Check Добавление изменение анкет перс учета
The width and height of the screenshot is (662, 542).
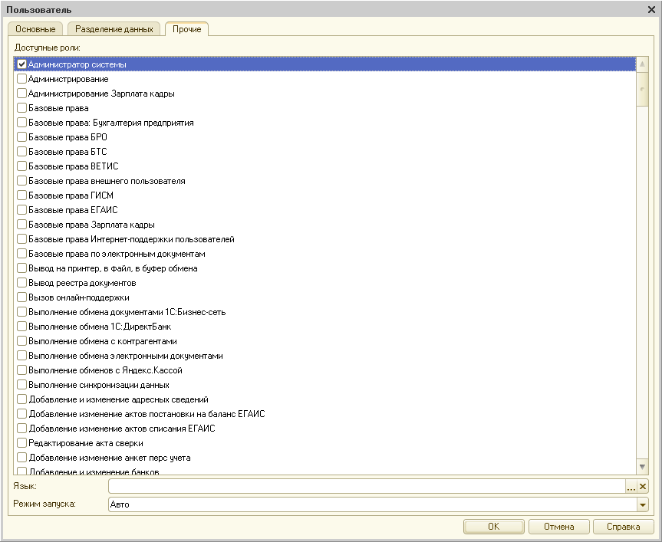pos(21,457)
